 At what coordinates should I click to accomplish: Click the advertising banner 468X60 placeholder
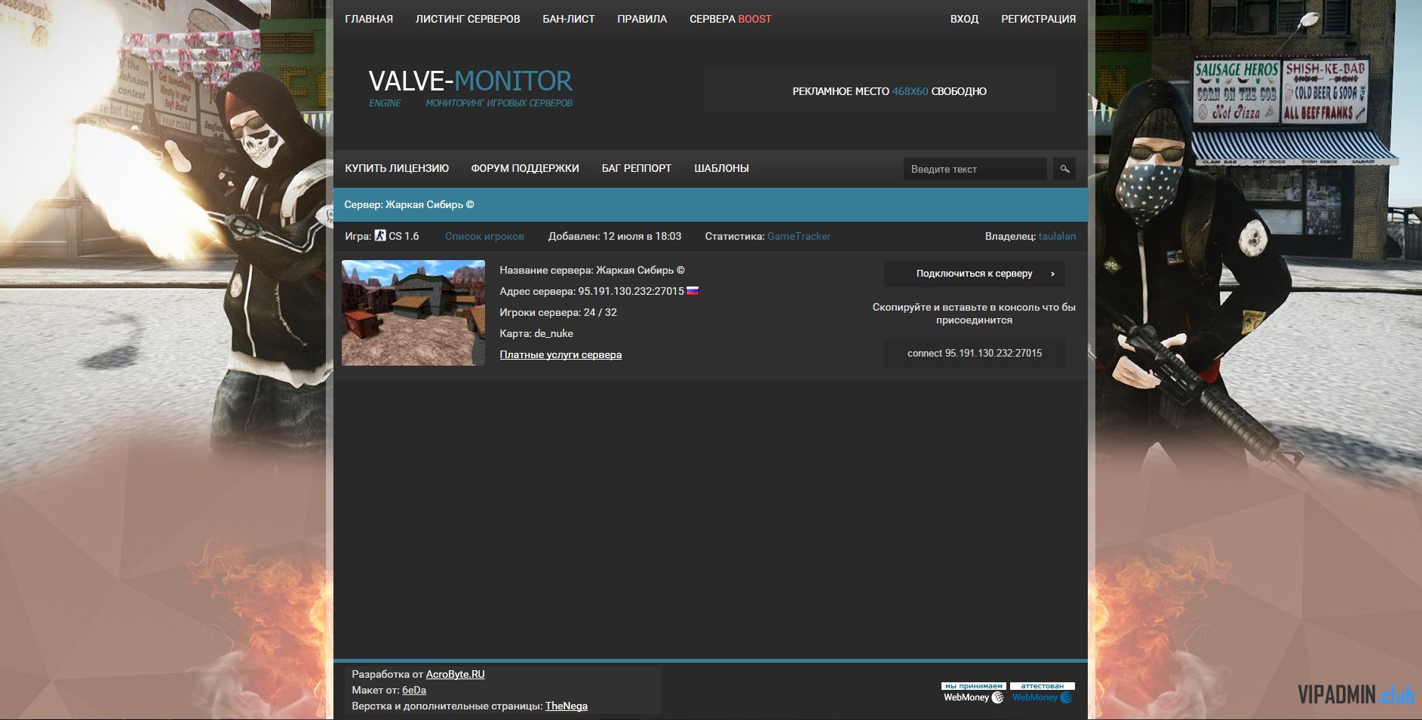[880, 89]
